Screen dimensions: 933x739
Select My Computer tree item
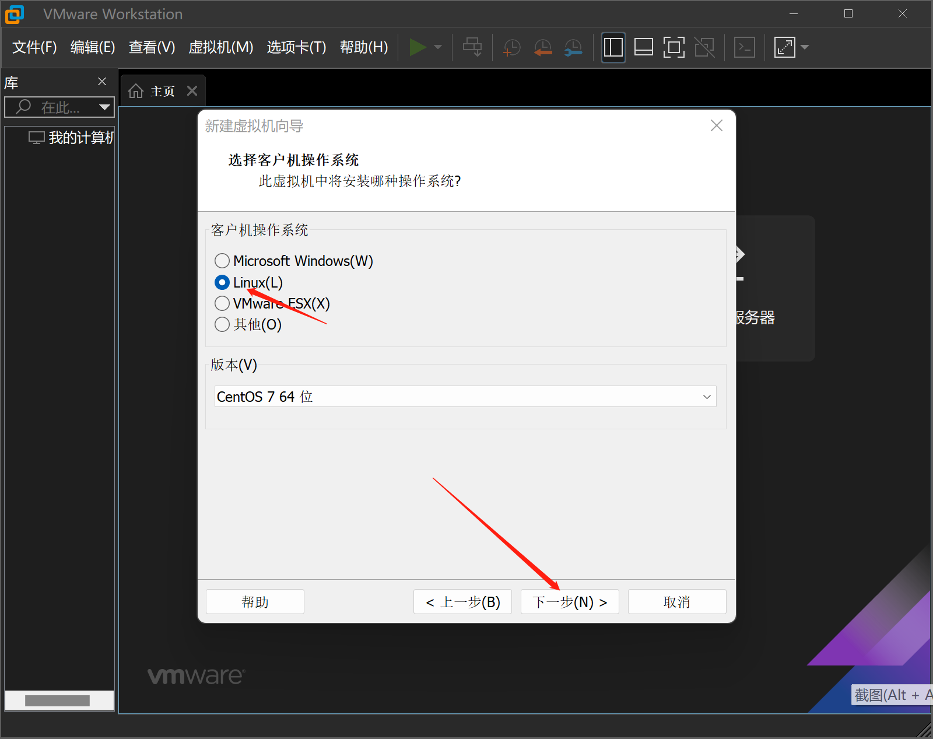71,138
